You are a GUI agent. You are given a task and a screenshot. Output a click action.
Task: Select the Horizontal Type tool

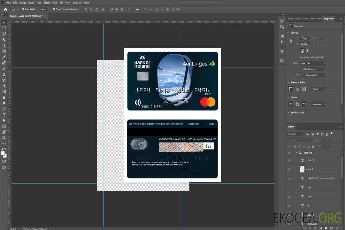[x=4, y=115]
